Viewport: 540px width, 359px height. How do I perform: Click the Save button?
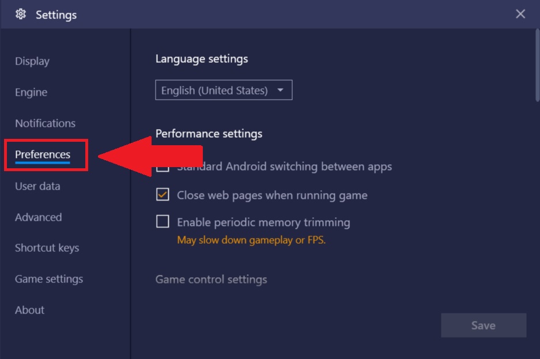[484, 325]
